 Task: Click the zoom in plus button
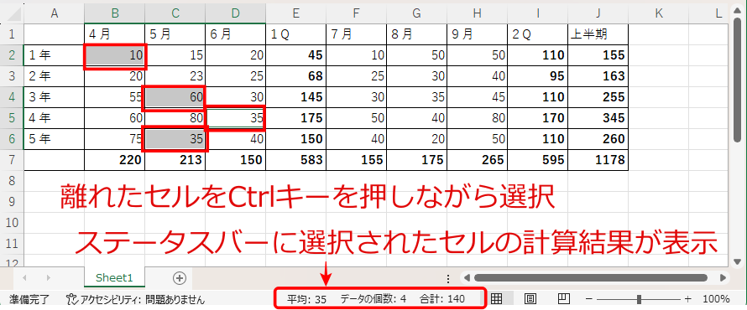[x=687, y=299]
